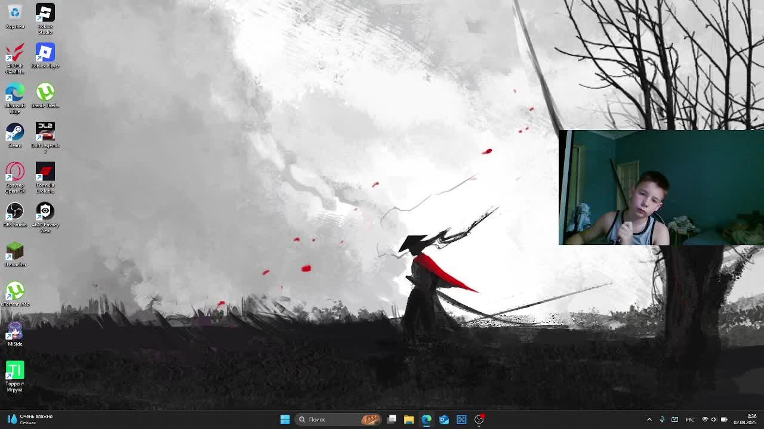
Task: Click the taskbar search box Поиск
Action: 338,419
